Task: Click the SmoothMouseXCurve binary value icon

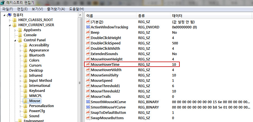Action: (x=88, y=102)
